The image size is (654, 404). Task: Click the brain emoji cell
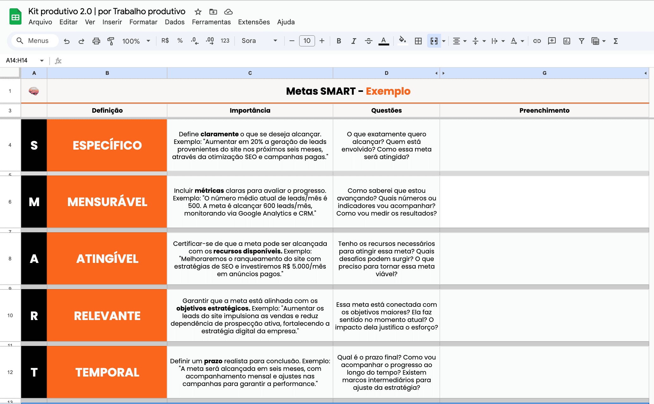pyautogui.click(x=34, y=91)
